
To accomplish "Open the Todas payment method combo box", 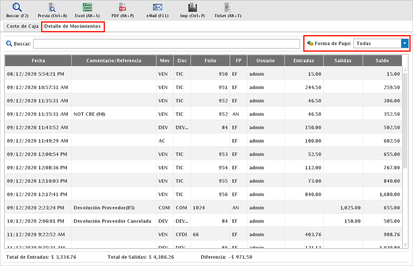I will (377, 43).
